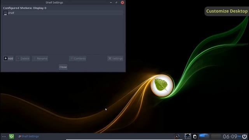Image resolution: width=249 pixels, height=140 pixels.
Task: Minimize the Shelf Settings window
Action: click(111, 2)
